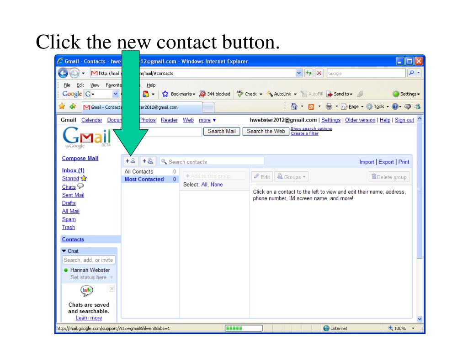Click the Home icon in command bar
468x351 pixels.
tap(294, 106)
